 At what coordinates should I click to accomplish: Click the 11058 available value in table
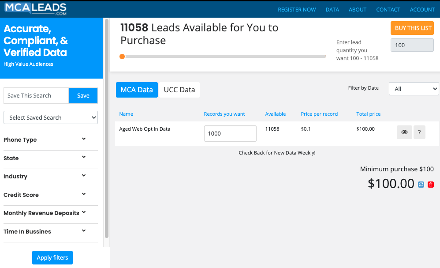(x=272, y=129)
